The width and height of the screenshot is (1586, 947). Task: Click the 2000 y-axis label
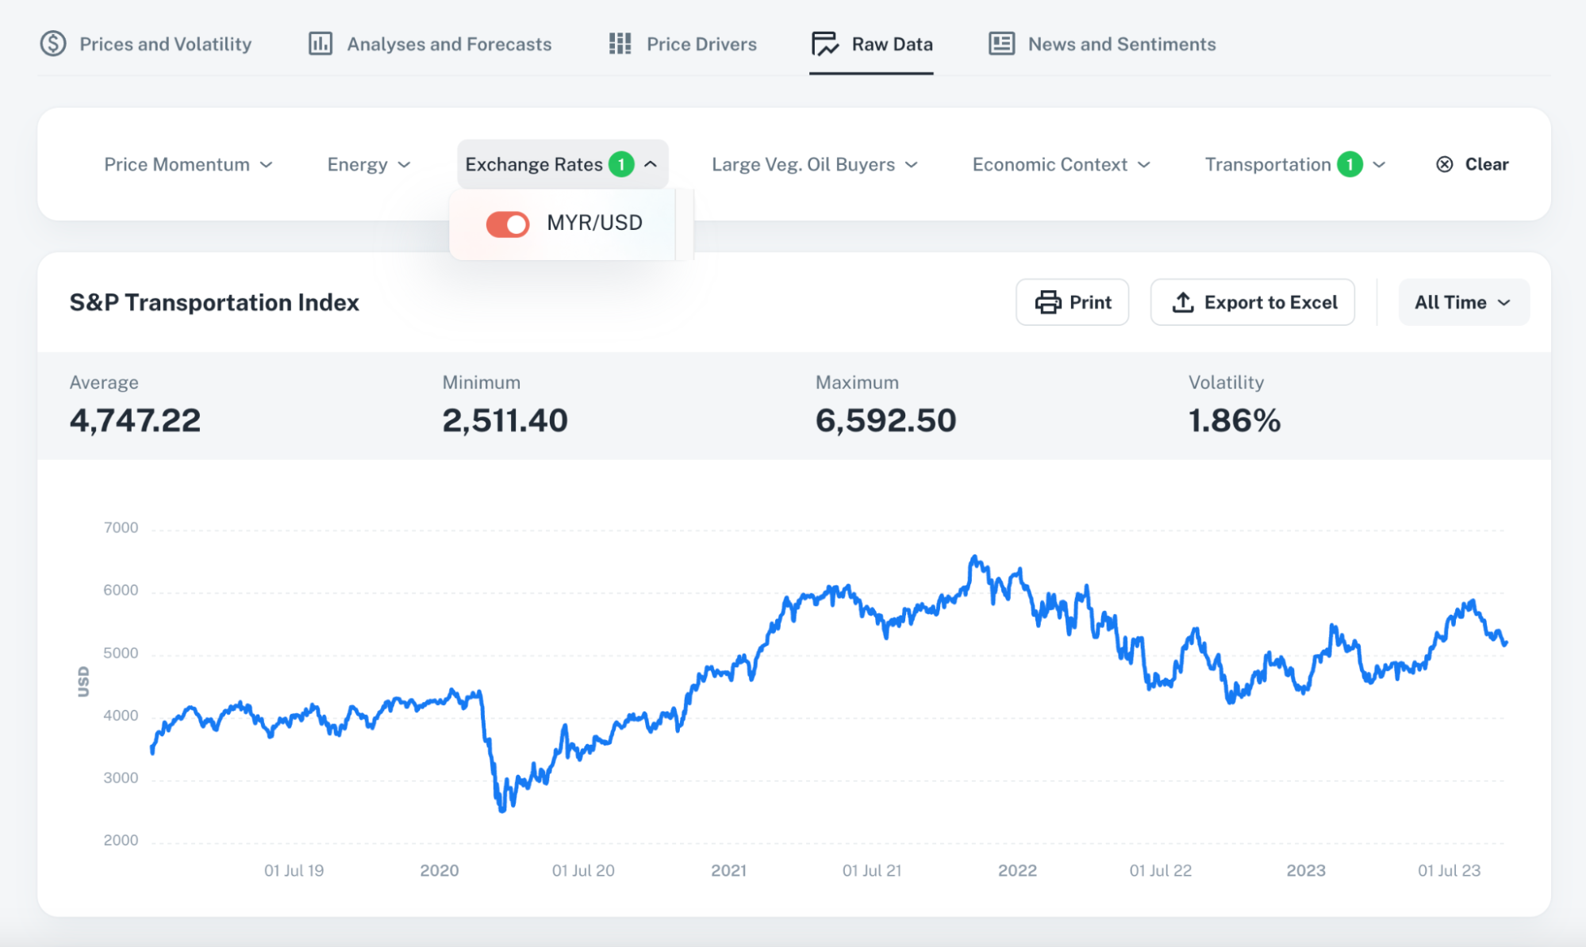click(121, 841)
